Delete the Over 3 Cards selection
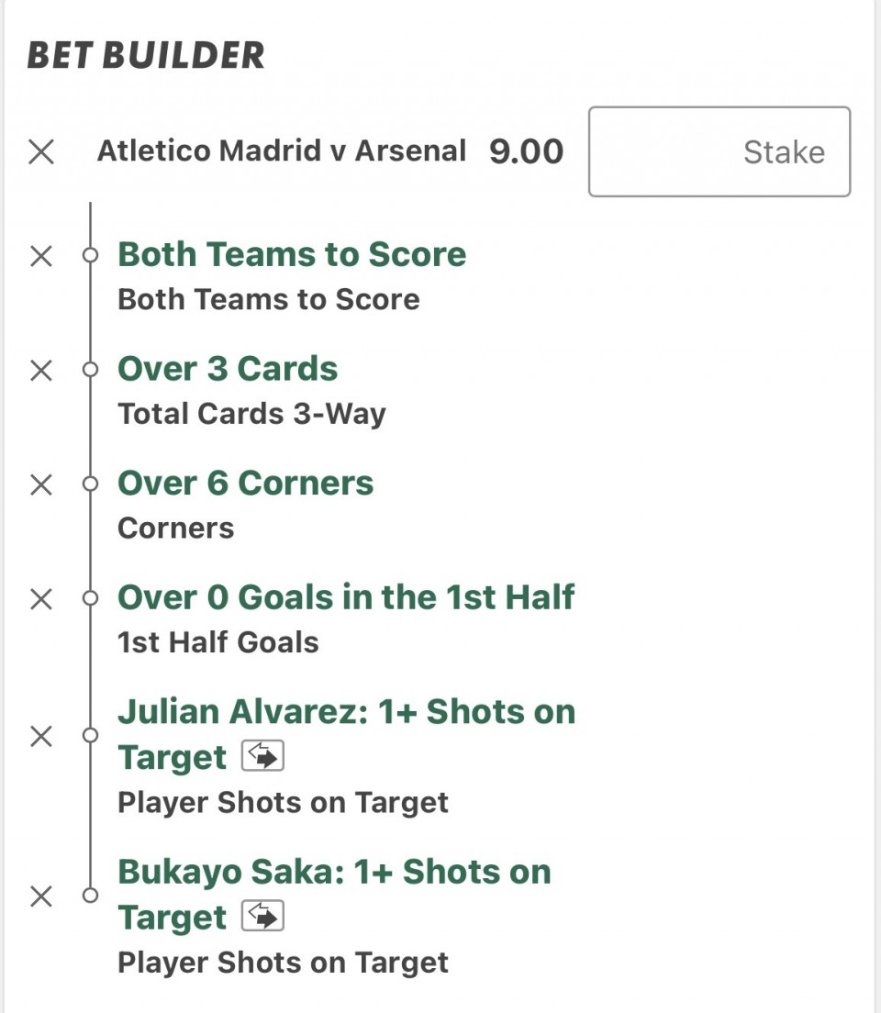 coord(41,371)
